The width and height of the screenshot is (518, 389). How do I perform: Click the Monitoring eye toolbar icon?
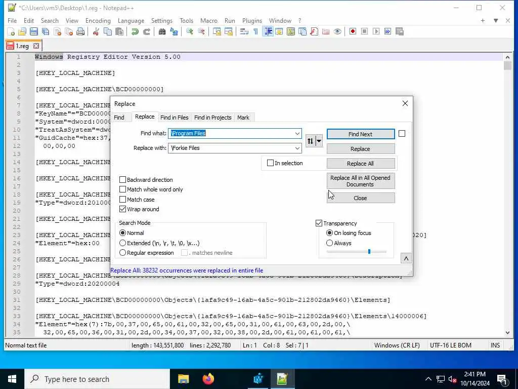pos(337,31)
